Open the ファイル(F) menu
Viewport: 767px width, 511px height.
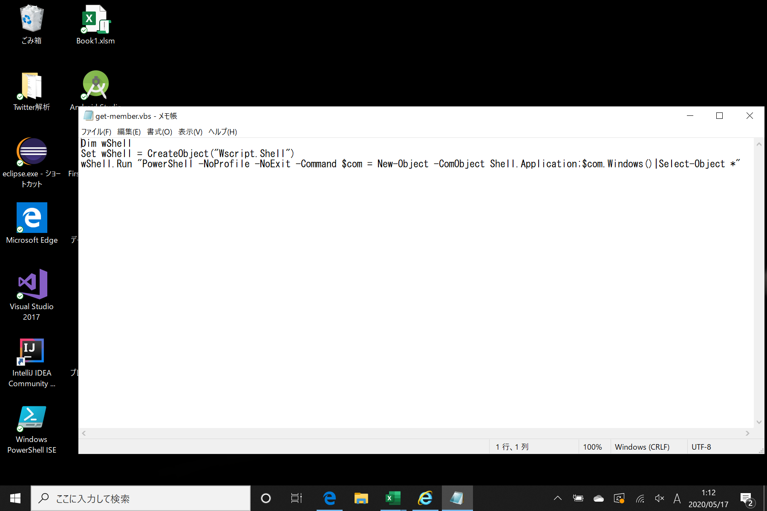click(x=97, y=132)
